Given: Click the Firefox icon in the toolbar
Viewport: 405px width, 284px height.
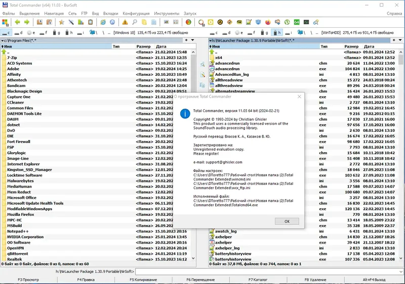Looking at the screenshot, I should click(x=268, y=22).
